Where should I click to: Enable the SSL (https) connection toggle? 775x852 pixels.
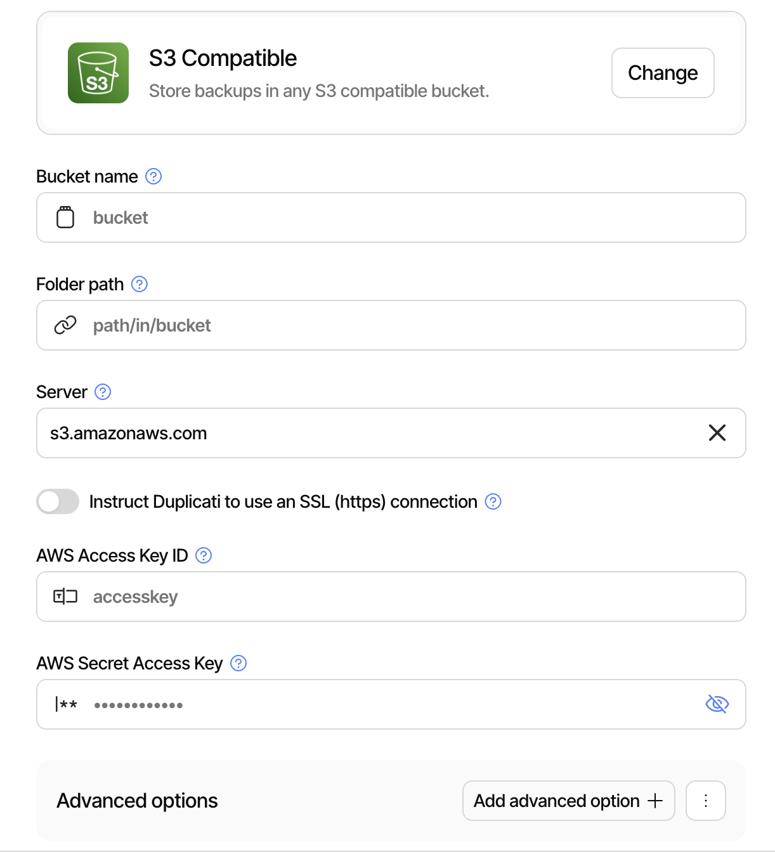pyautogui.click(x=58, y=501)
